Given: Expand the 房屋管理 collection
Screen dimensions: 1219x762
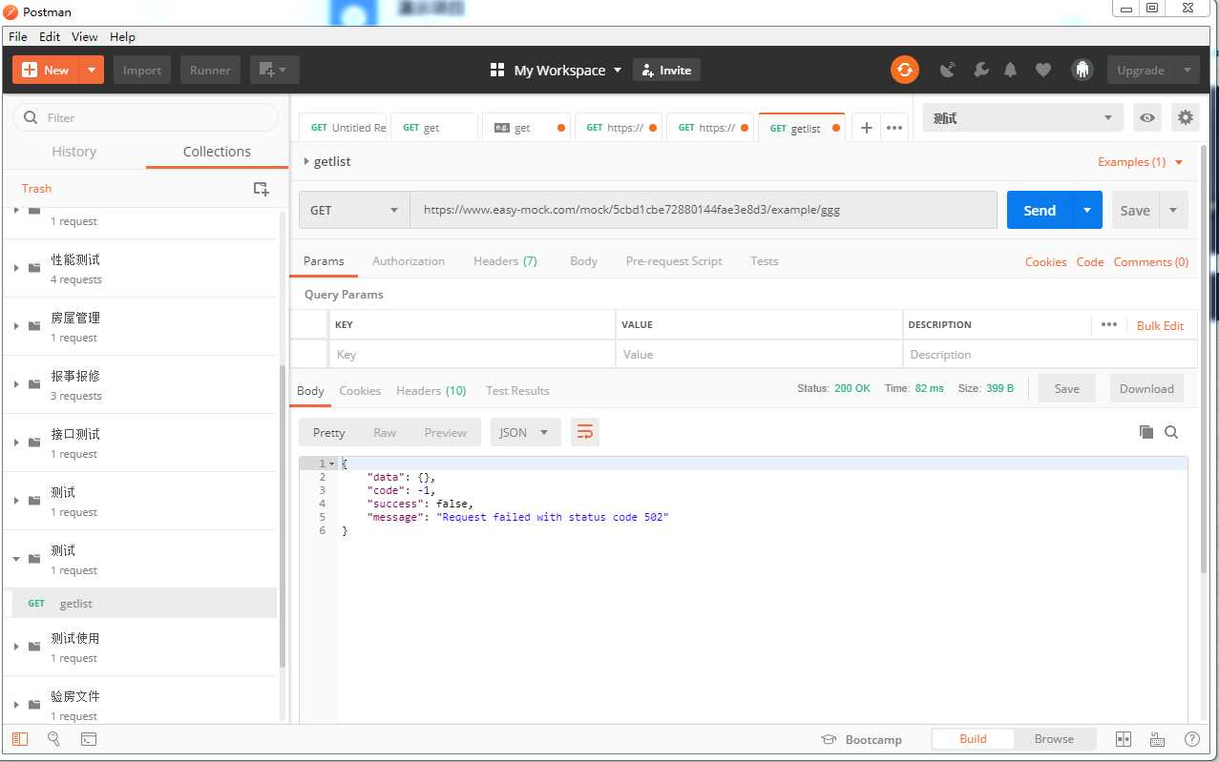Looking at the screenshot, I should tap(16, 326).
